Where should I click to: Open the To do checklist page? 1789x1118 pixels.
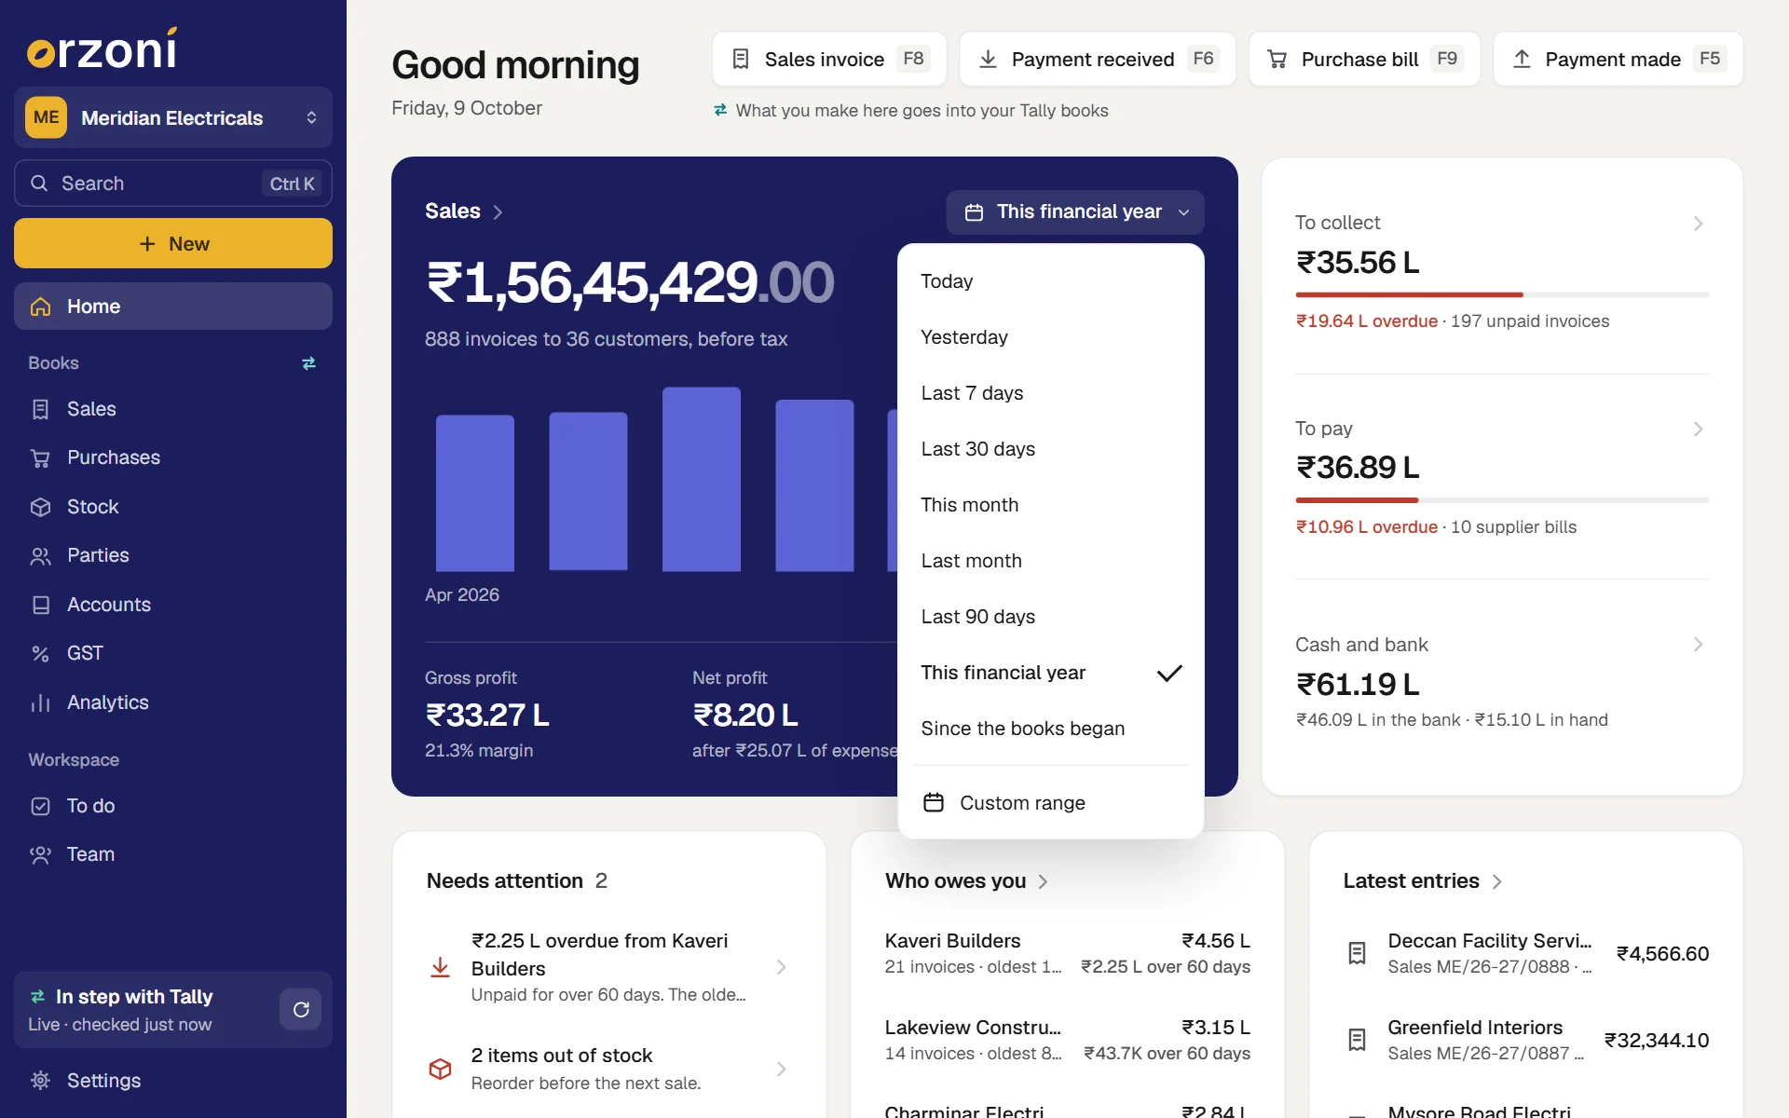point(173,806)
